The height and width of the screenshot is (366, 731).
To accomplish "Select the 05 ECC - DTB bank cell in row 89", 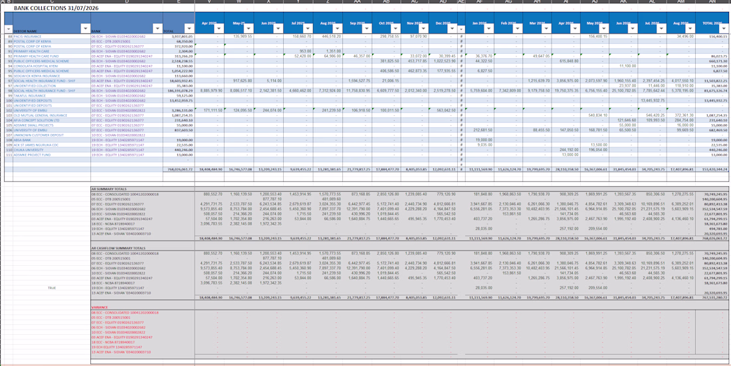I will (126, 41).
